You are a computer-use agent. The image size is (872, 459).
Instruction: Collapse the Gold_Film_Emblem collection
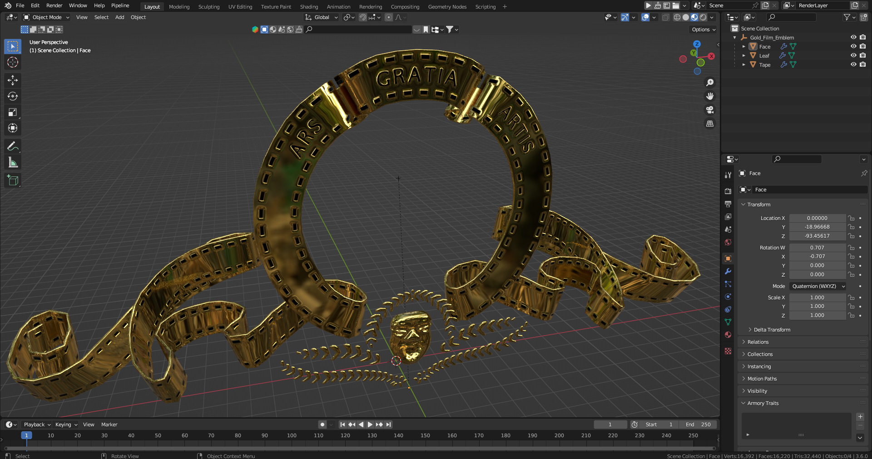(x=735, y=37)
